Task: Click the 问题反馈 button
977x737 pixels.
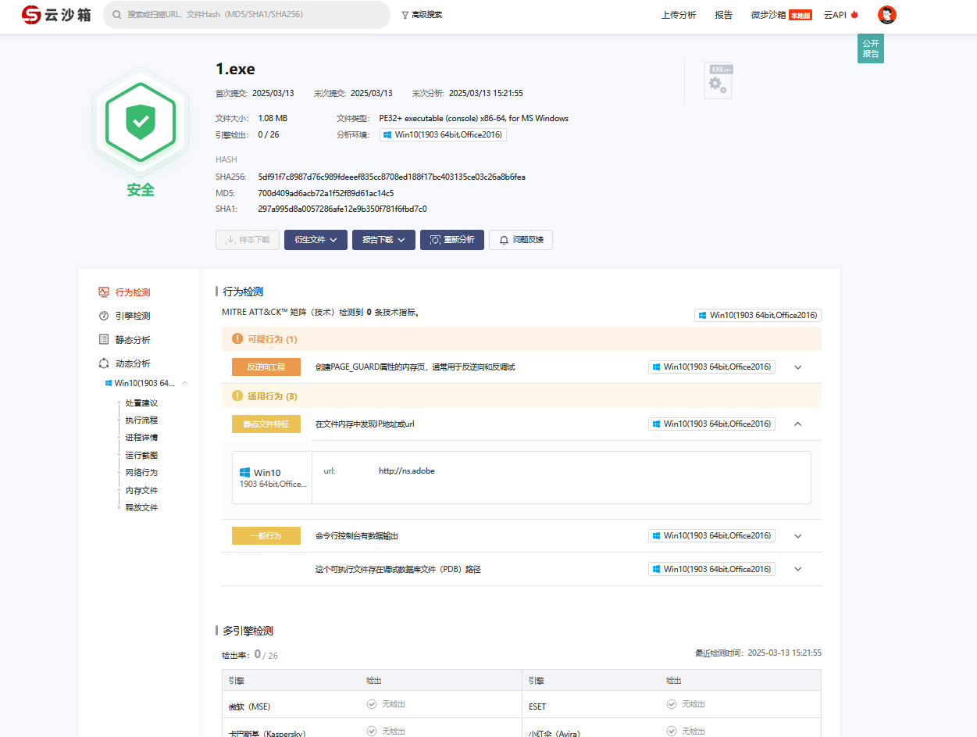Action: [521, 240]
